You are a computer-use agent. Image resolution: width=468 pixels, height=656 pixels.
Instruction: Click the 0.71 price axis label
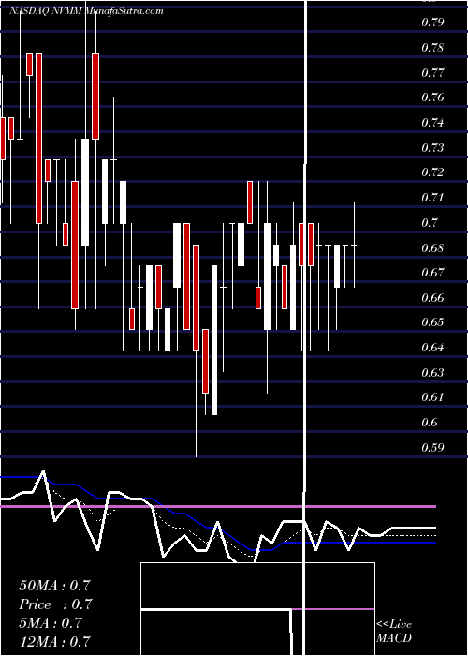[x=432, y=197]
